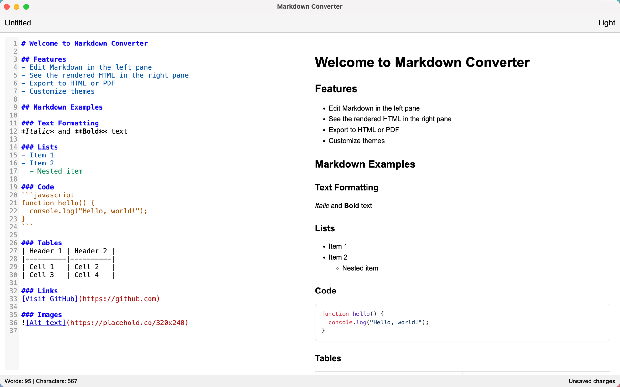620x387 pixels.
Task: Open the Visit GitHub link in the preview
Action: [49, 299]
